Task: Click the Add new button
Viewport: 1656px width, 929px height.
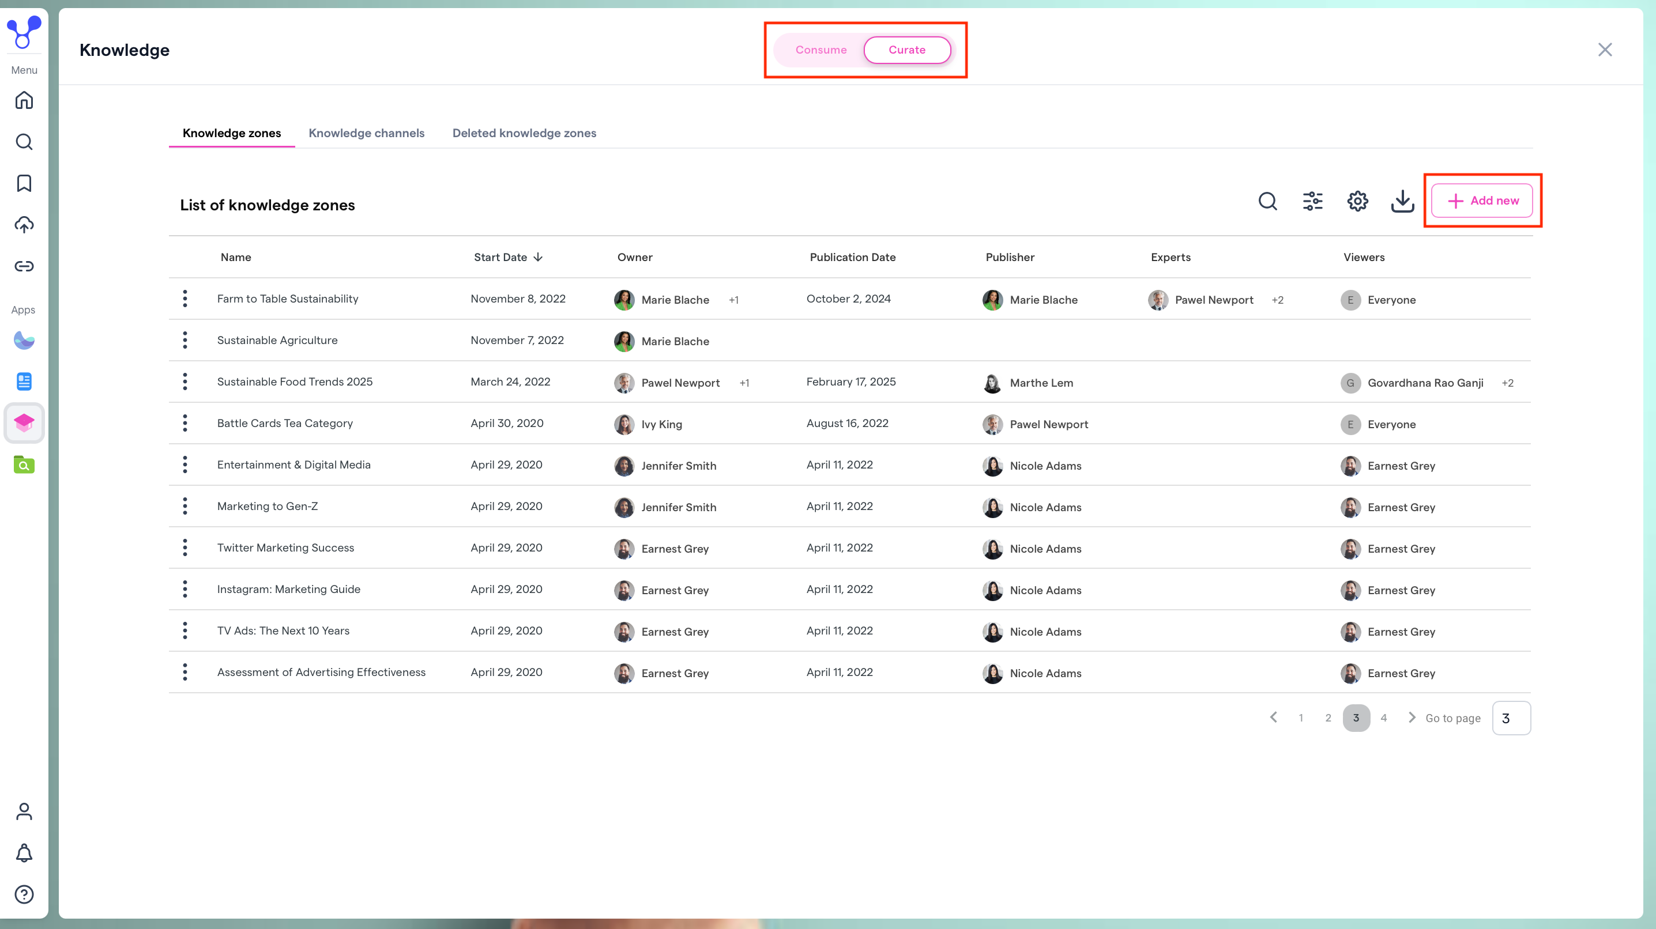Action: tap(1482, 201)
